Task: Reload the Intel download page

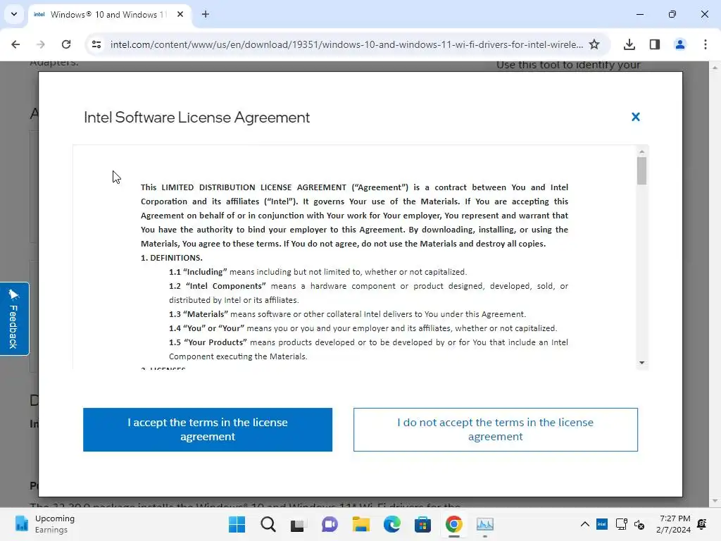Action: (66, 44)
